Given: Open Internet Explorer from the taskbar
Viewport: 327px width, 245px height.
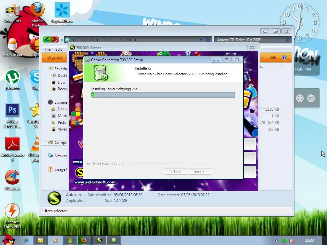Looking at the screenshot, I should pyautogui.click(x=26, y=240).
